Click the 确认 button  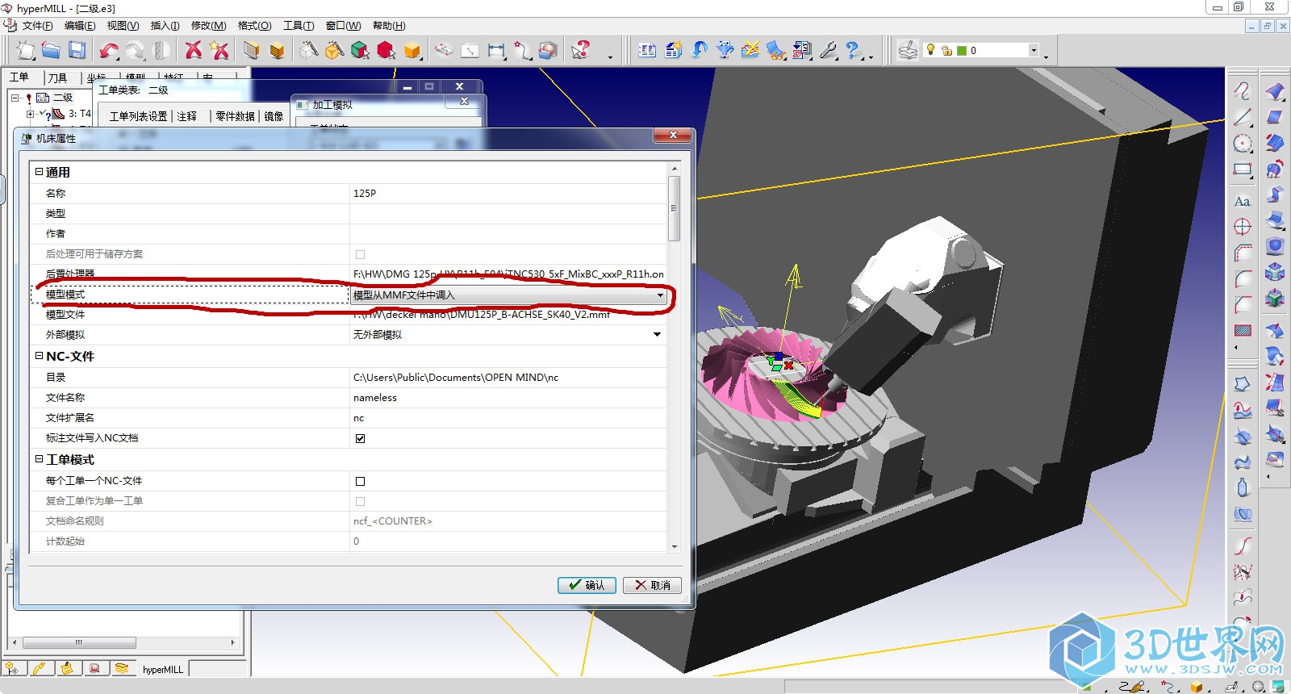[x=587, y=585]
